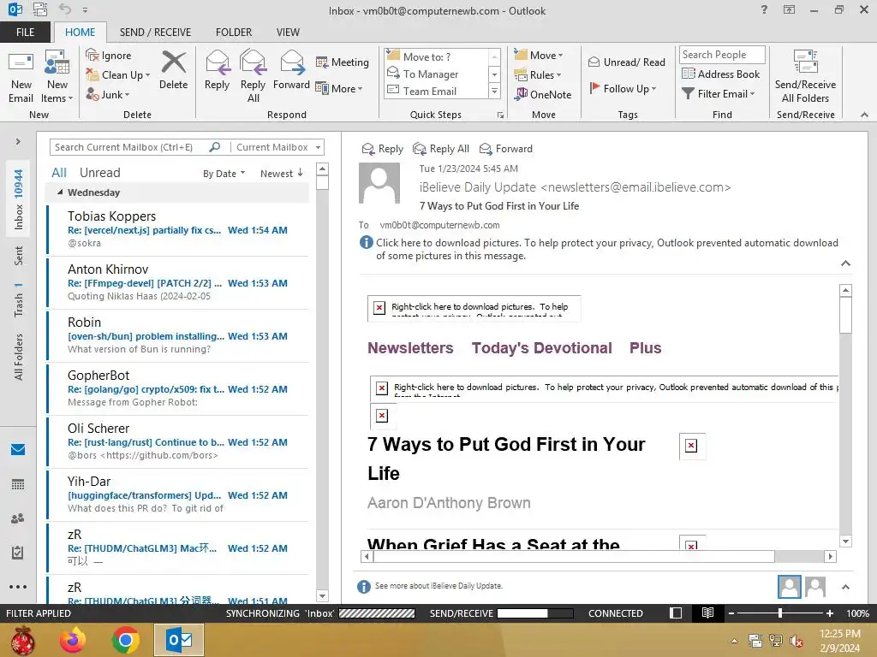
Task: Delete the selected message
Action: (x=173, y=70)
